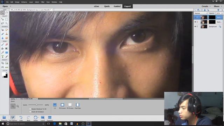Open the Layer menu
The image size is (224, 126).
point(31,2)
